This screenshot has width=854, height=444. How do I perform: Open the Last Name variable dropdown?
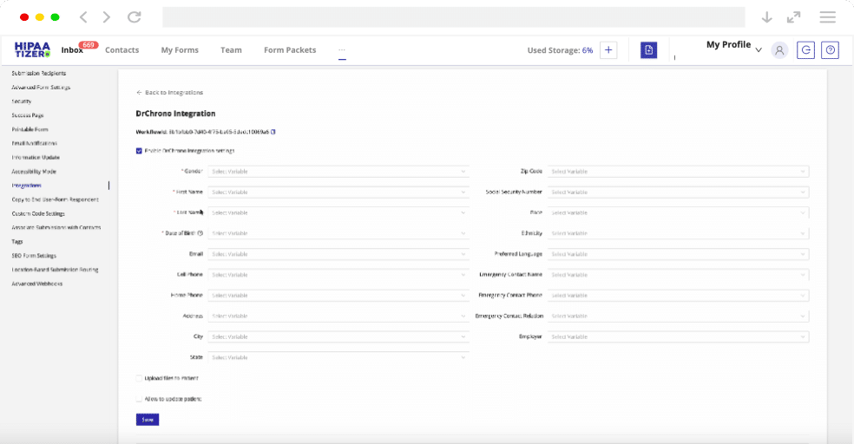338,212
